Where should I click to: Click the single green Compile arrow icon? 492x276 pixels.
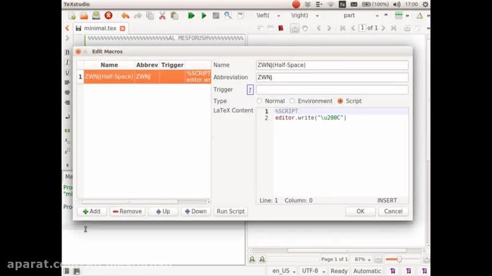coord(204,16)
